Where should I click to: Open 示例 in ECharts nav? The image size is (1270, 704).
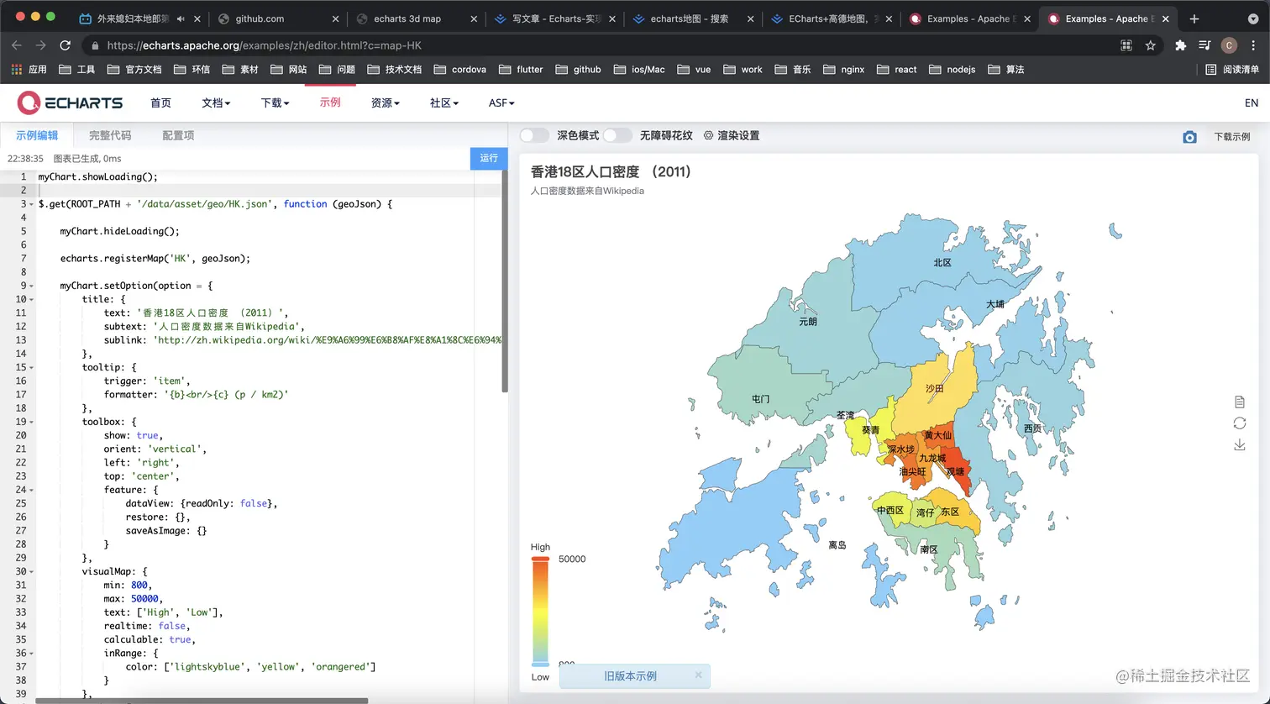point(330,102)
